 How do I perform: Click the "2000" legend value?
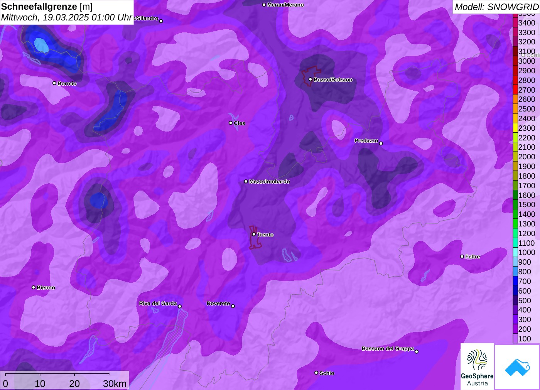tap(527, 157)
